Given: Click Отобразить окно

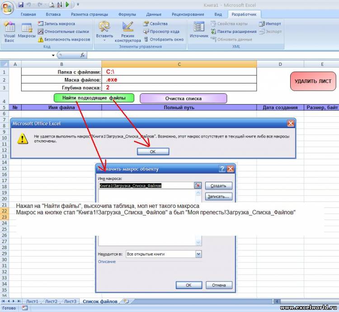Looking at the screenshot, I should click(x=164, y=40).
